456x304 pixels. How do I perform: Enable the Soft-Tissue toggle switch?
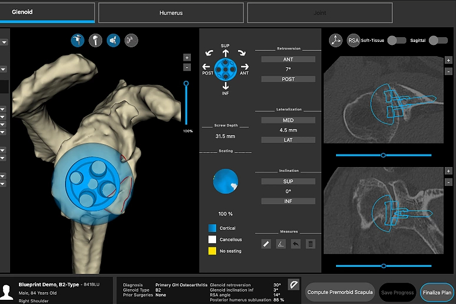396,40
